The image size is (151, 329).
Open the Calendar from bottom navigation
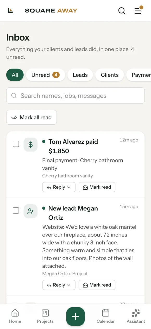coord(106,316)
